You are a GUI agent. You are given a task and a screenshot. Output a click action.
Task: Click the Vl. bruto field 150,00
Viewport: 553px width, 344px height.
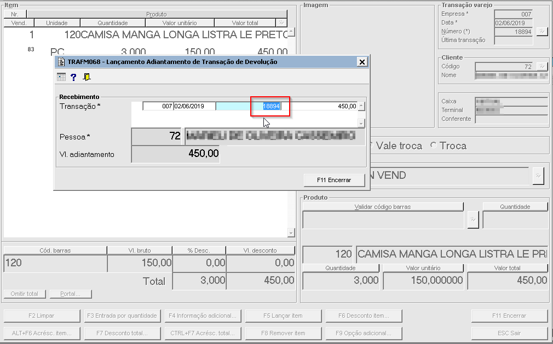tap(140, 263)
